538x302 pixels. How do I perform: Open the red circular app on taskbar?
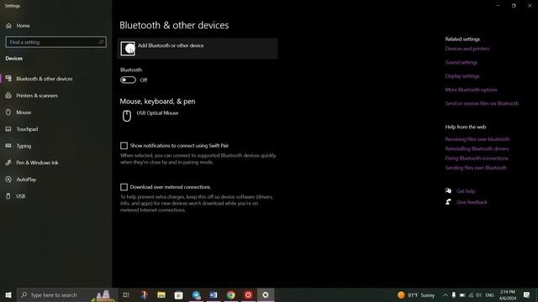248,294
